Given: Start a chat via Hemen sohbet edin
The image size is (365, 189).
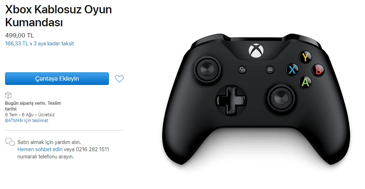Looking at the screenshot, I should pos(40,149).
